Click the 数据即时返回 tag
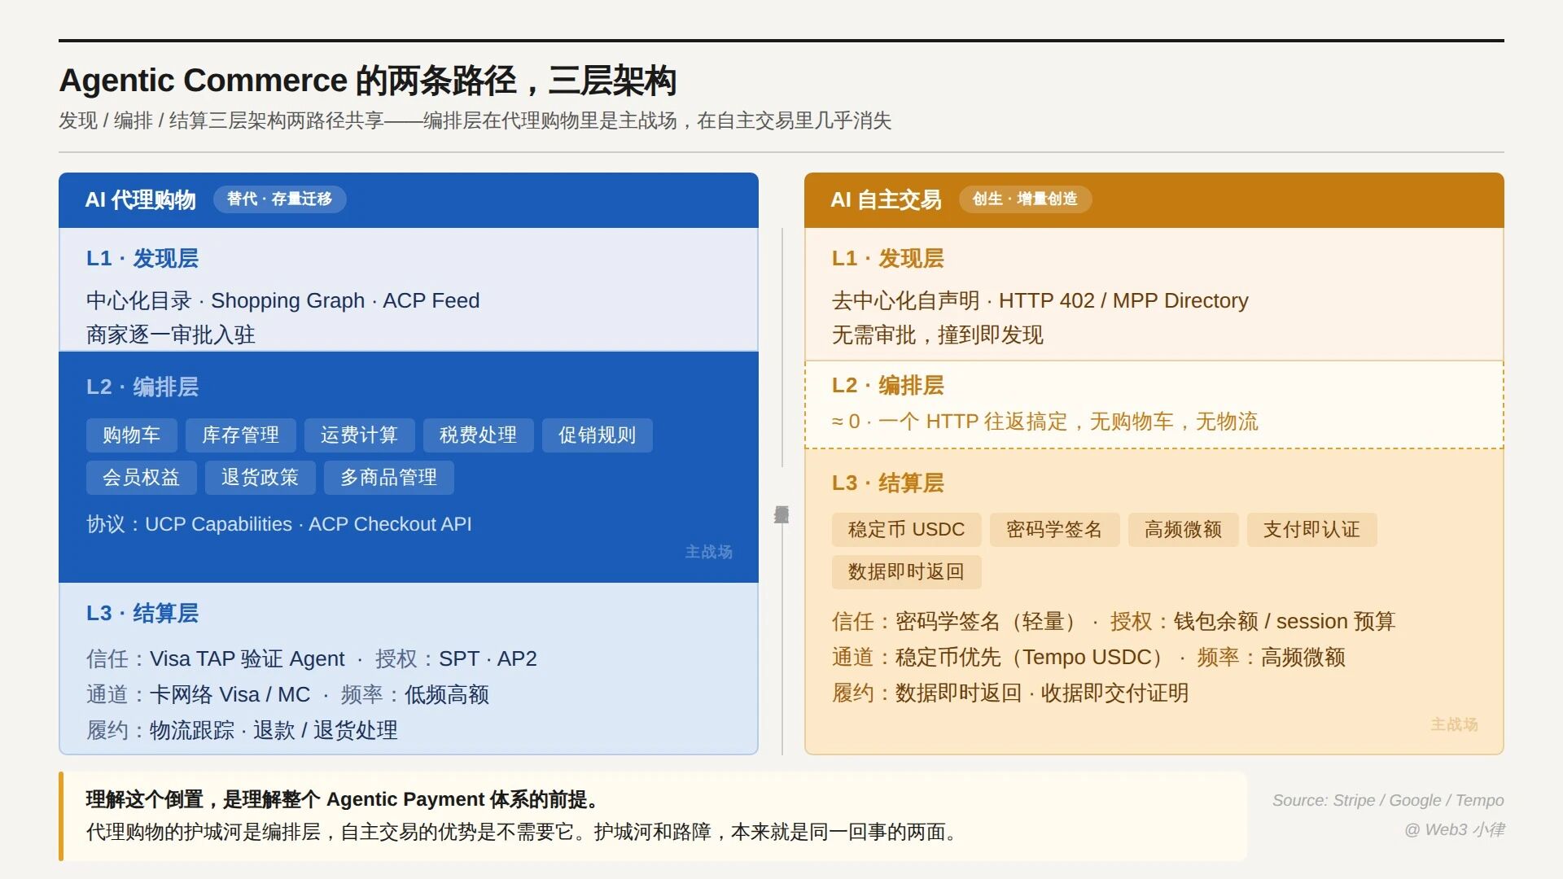Screen dimensions: 1563x879 tap(906, 572)
